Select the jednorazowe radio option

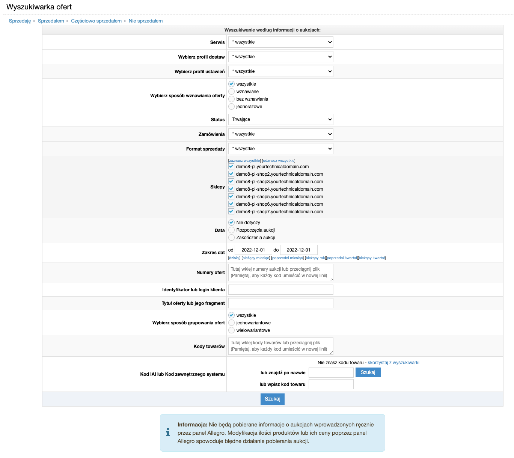[x=232, y=107]
